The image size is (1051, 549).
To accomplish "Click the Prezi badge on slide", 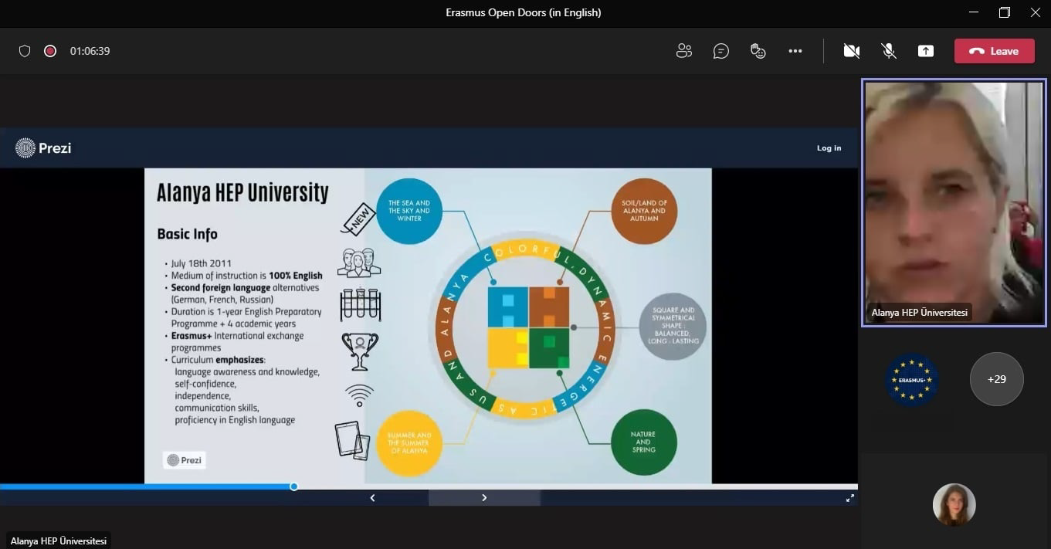I will pyautogui.click(x=185, y=460).
